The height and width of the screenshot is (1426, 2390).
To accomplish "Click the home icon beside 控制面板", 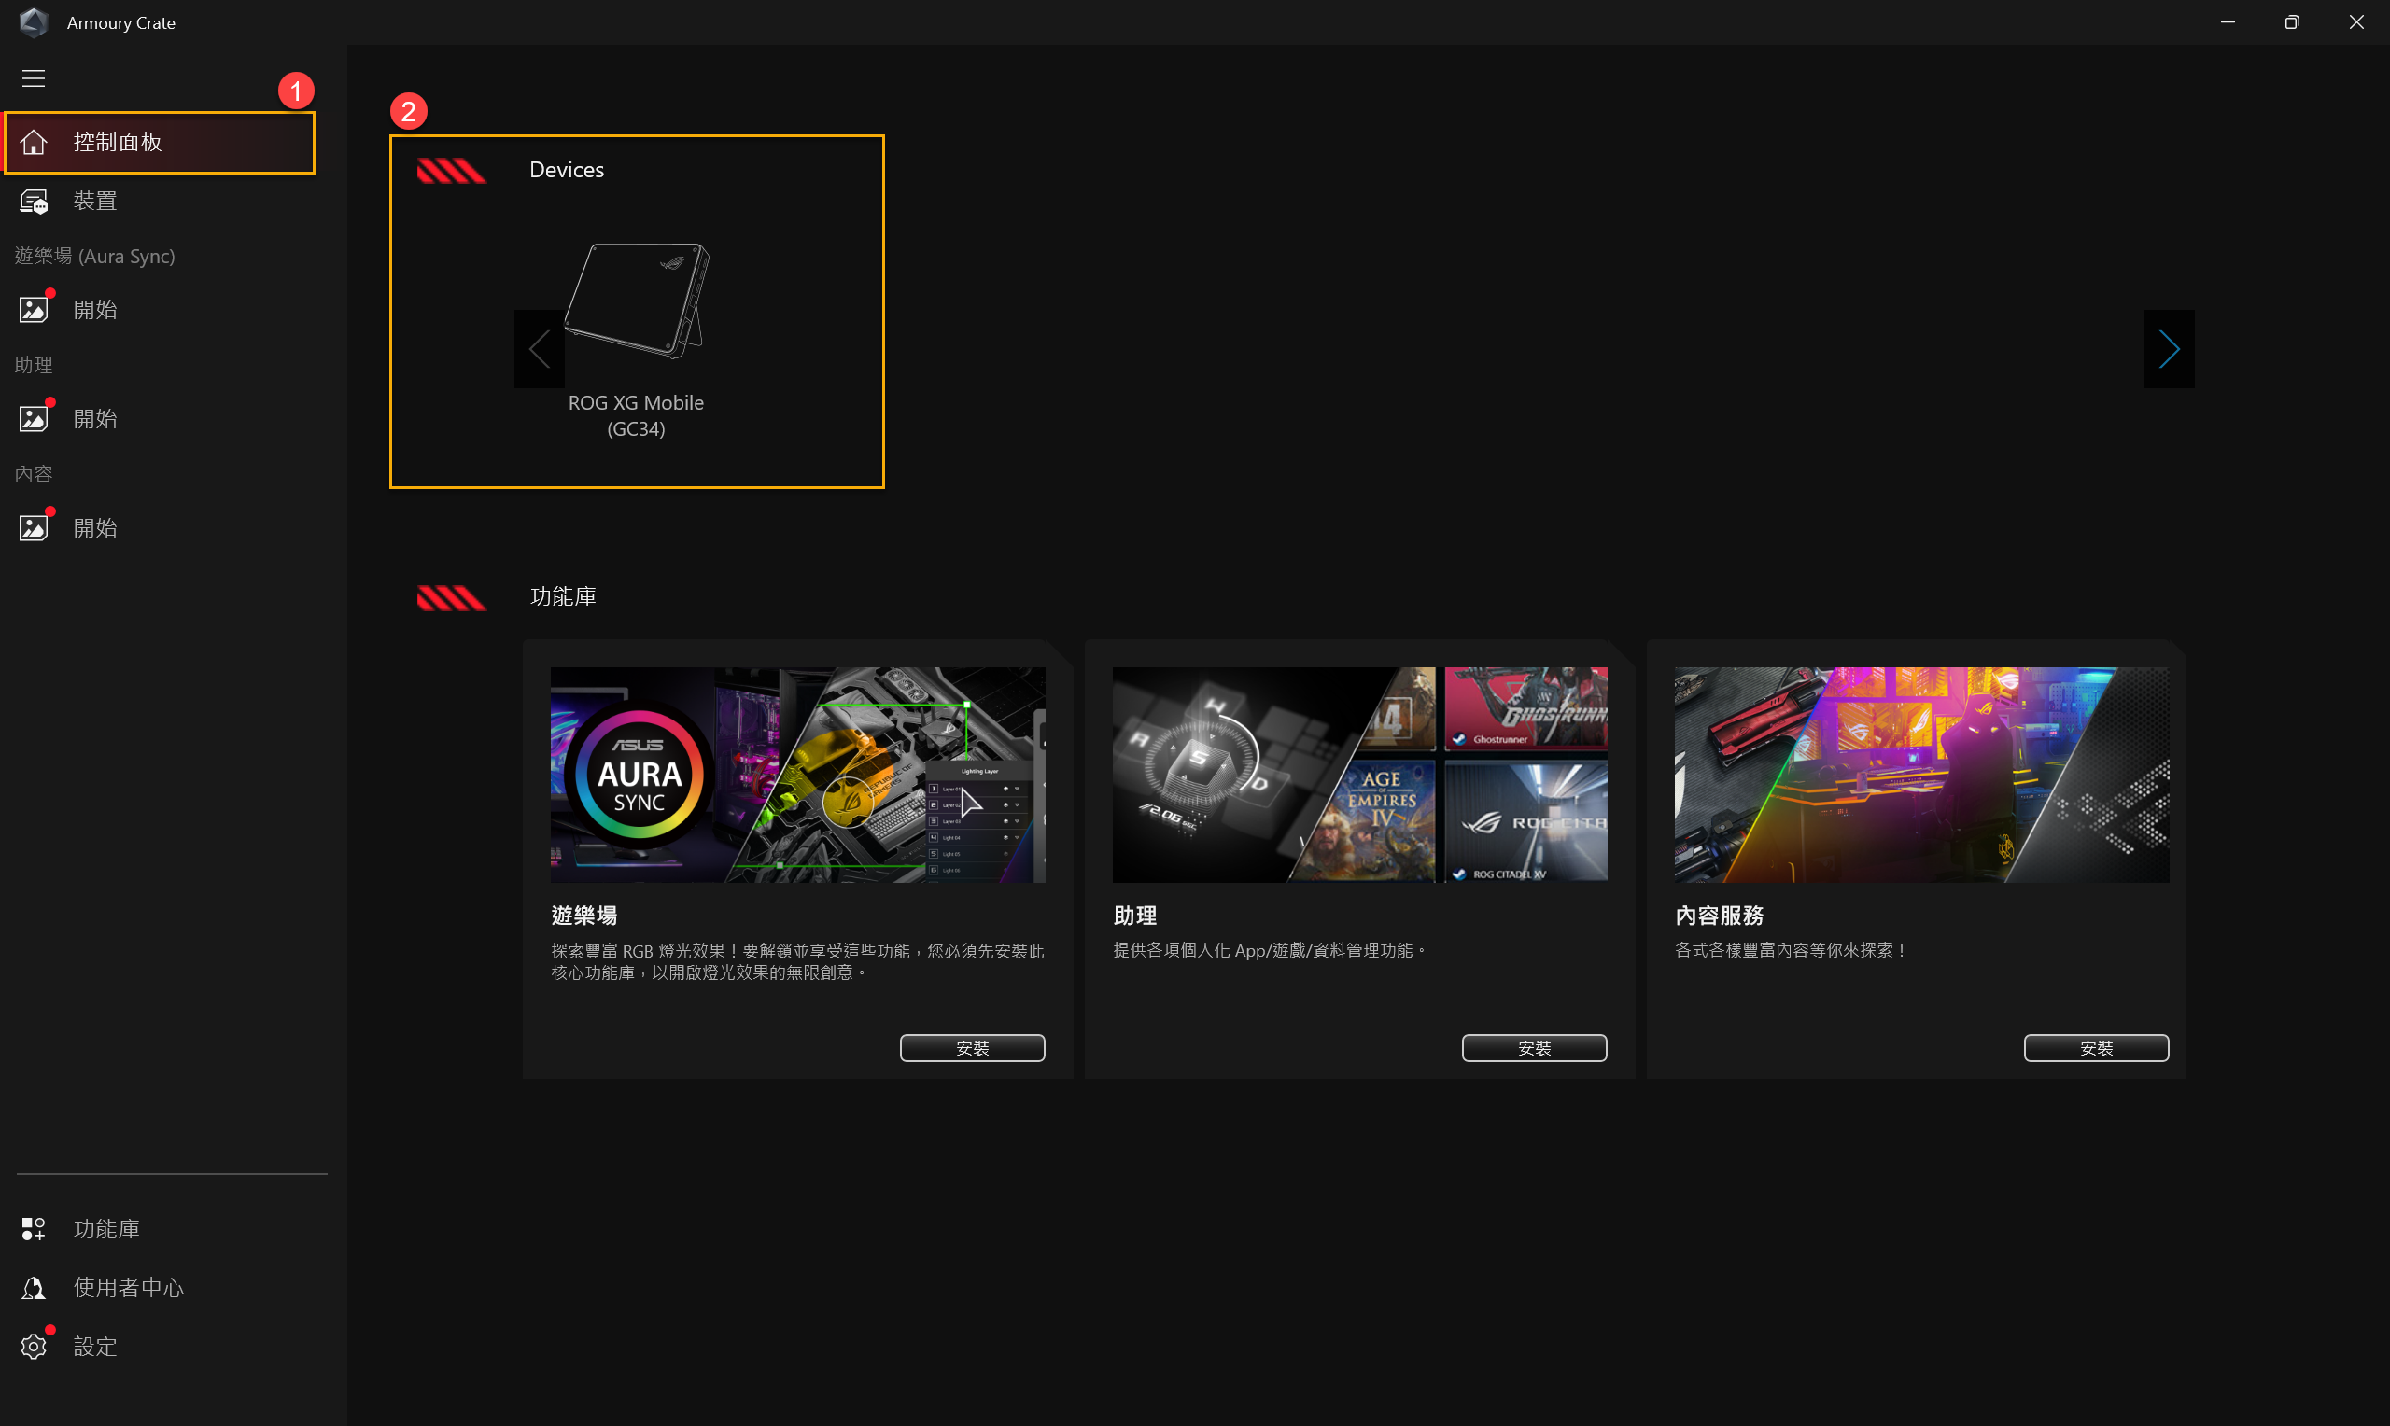I will click(34, 142).
